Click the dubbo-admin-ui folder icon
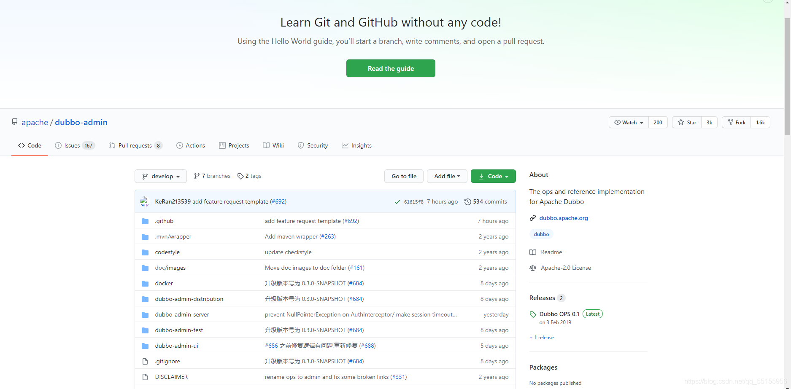Screen dimensions: 791x389 coord(145,346)
